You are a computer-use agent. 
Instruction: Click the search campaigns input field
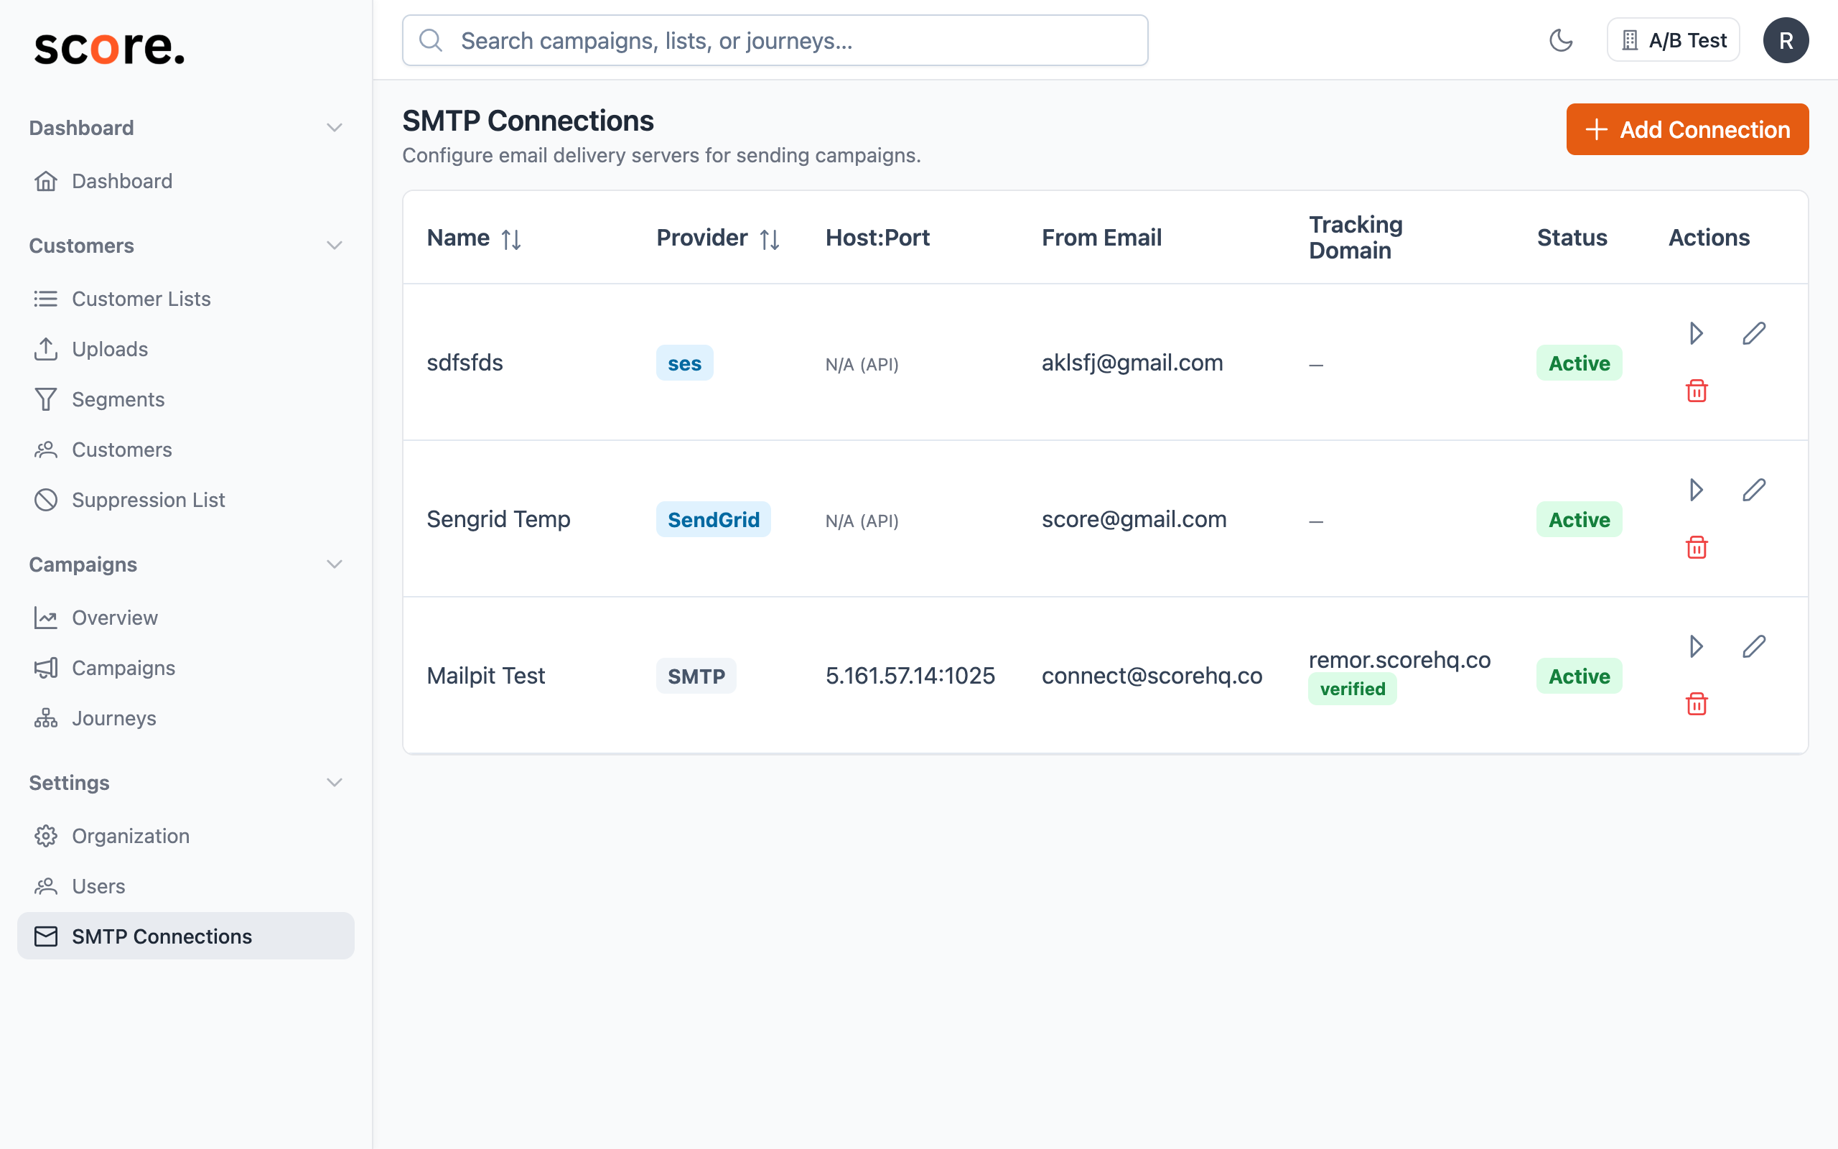coord(774,40)
